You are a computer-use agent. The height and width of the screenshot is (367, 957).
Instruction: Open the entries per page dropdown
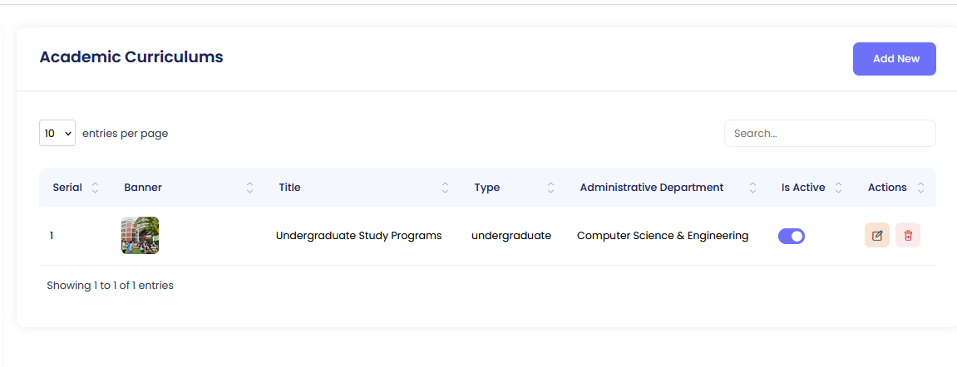(x=57, y=133)
